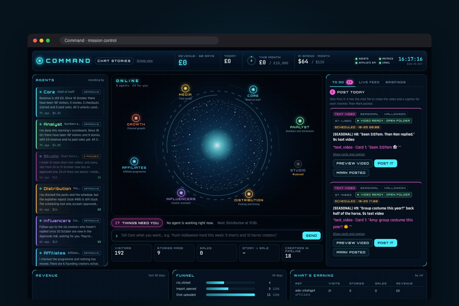
Task: Click the pink number 2 Post Today badge
Action: (332, 92)
